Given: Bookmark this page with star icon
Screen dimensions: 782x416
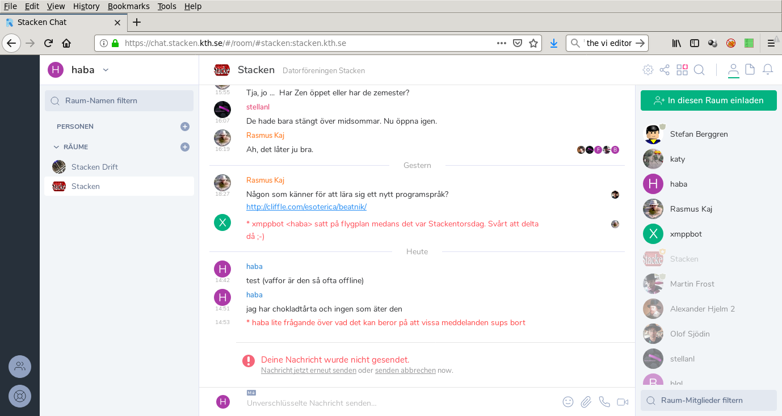Looking at the screenshot, I should [533, 43].
